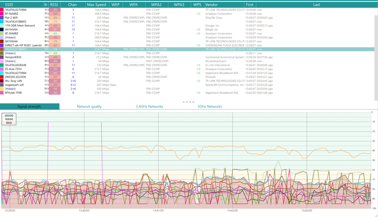Viewport: 378px width, 217px height.
Task: Click the Pittasoft vendor cell
Action: click(x=210, y=77)
